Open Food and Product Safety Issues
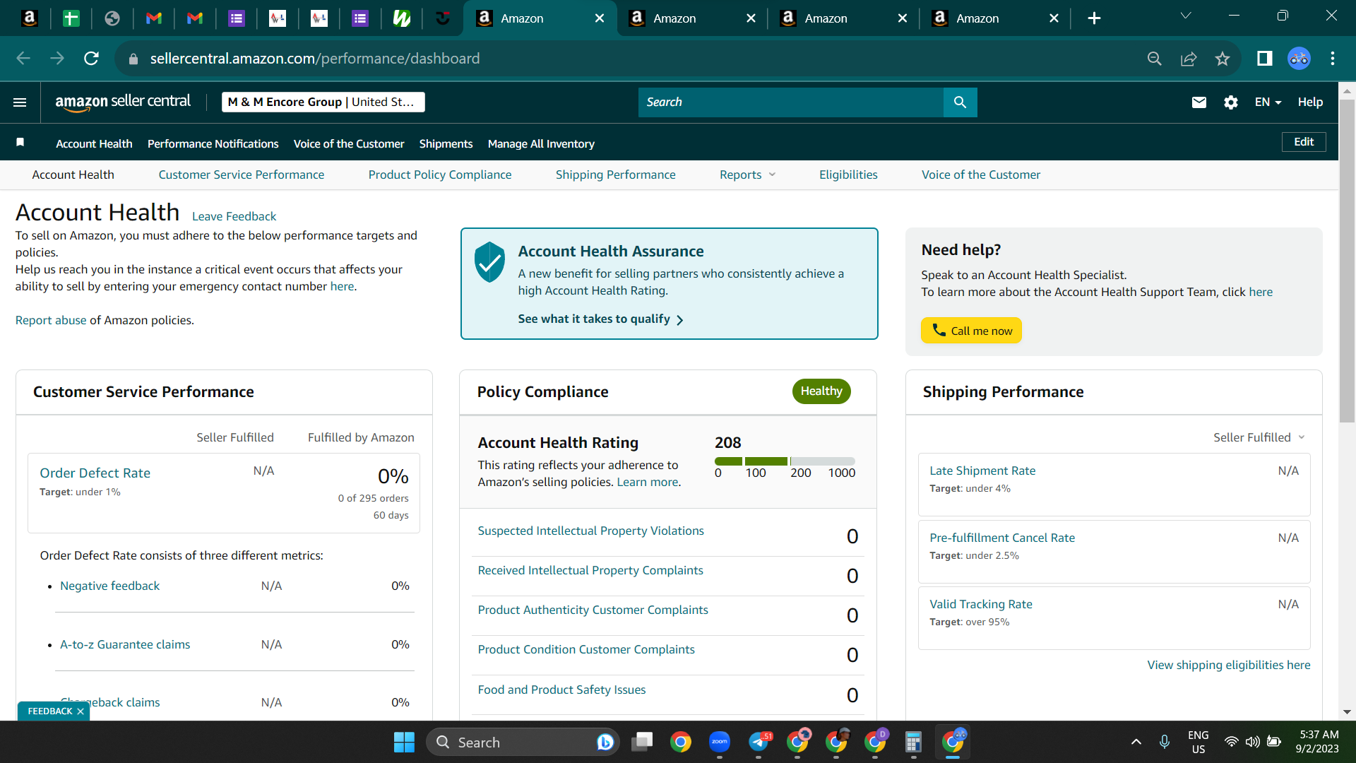The image size is (1356, 763). tap(561, 690)
